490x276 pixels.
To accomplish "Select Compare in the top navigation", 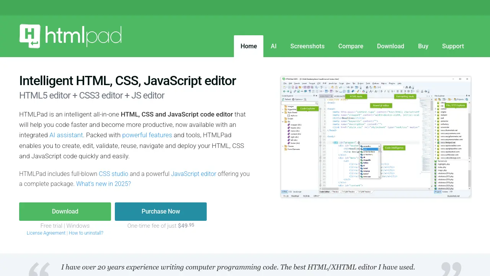I will [x=351, y=46].
